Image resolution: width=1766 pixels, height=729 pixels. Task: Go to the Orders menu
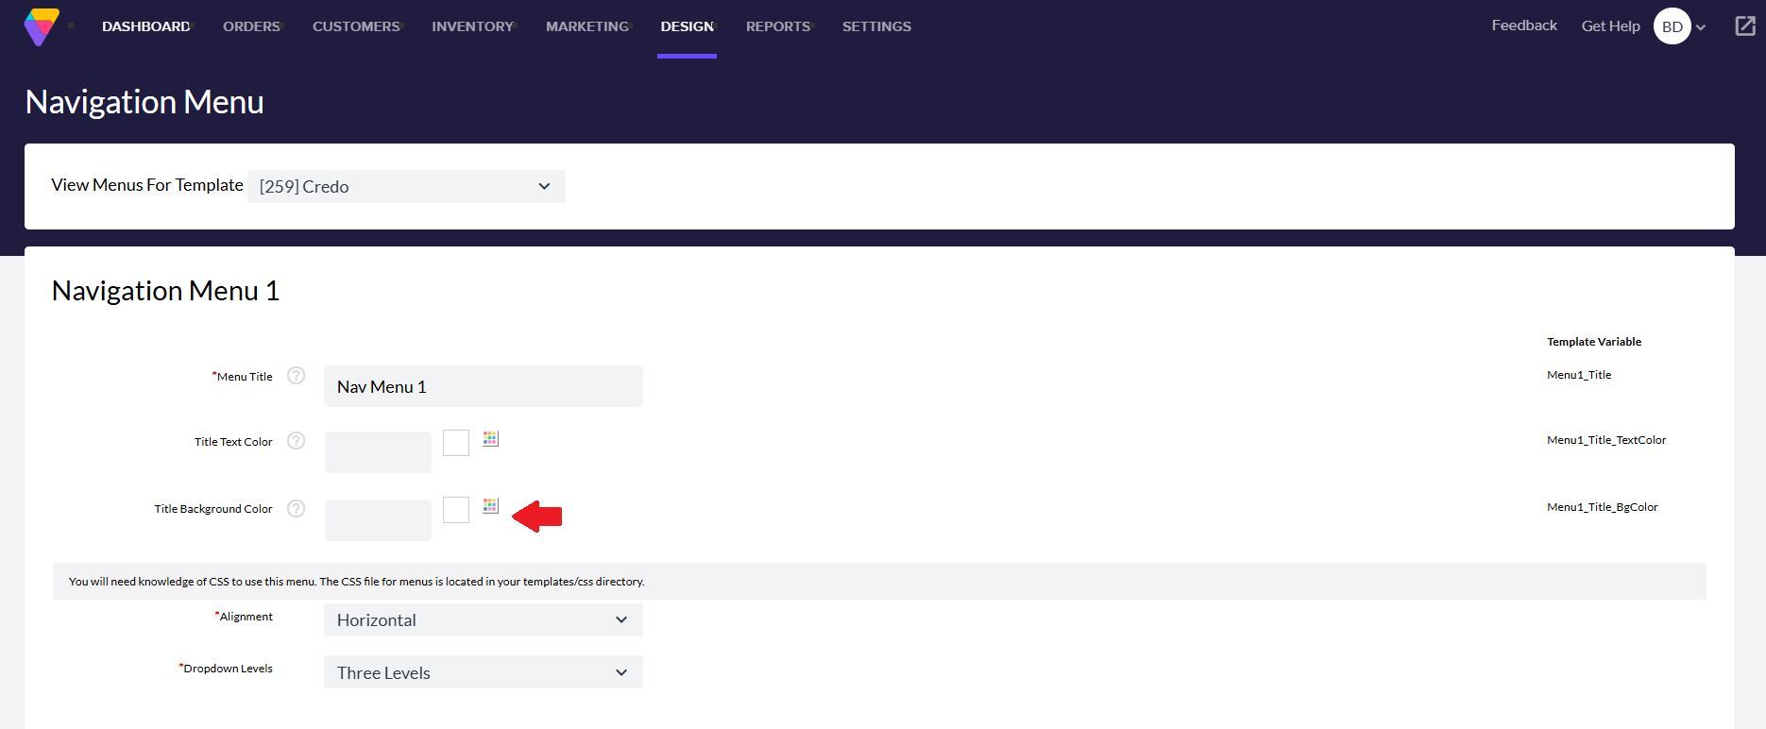[x=251, y=26]
